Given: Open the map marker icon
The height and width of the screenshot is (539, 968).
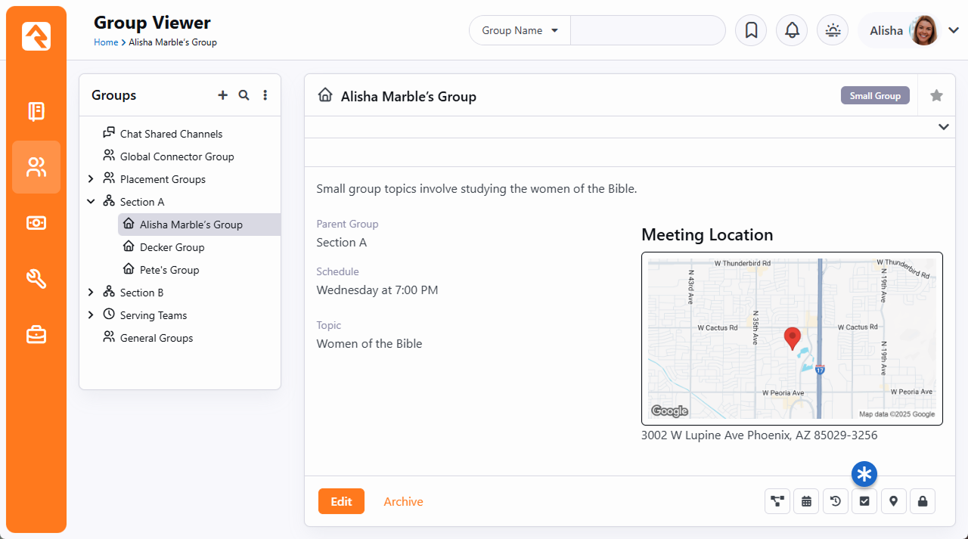Looking at the screenshot, I should pyautogui.click(x=893, y=501).
